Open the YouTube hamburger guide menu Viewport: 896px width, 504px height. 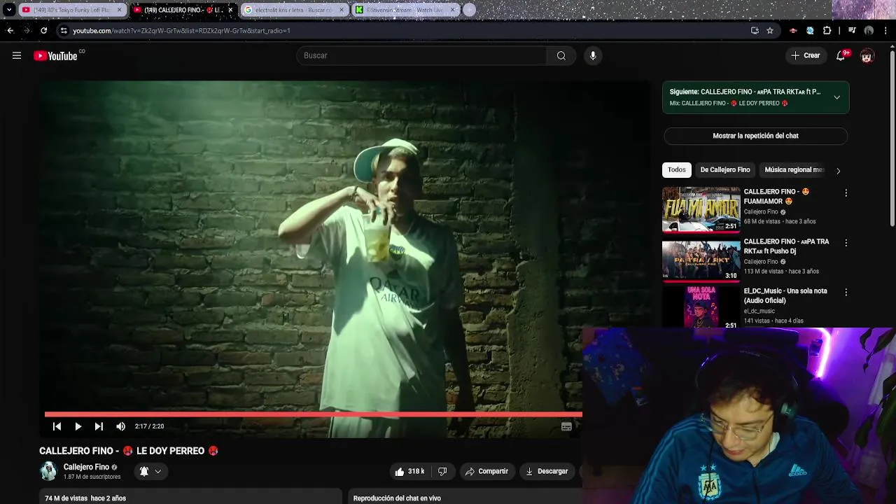tap(17, 55)
